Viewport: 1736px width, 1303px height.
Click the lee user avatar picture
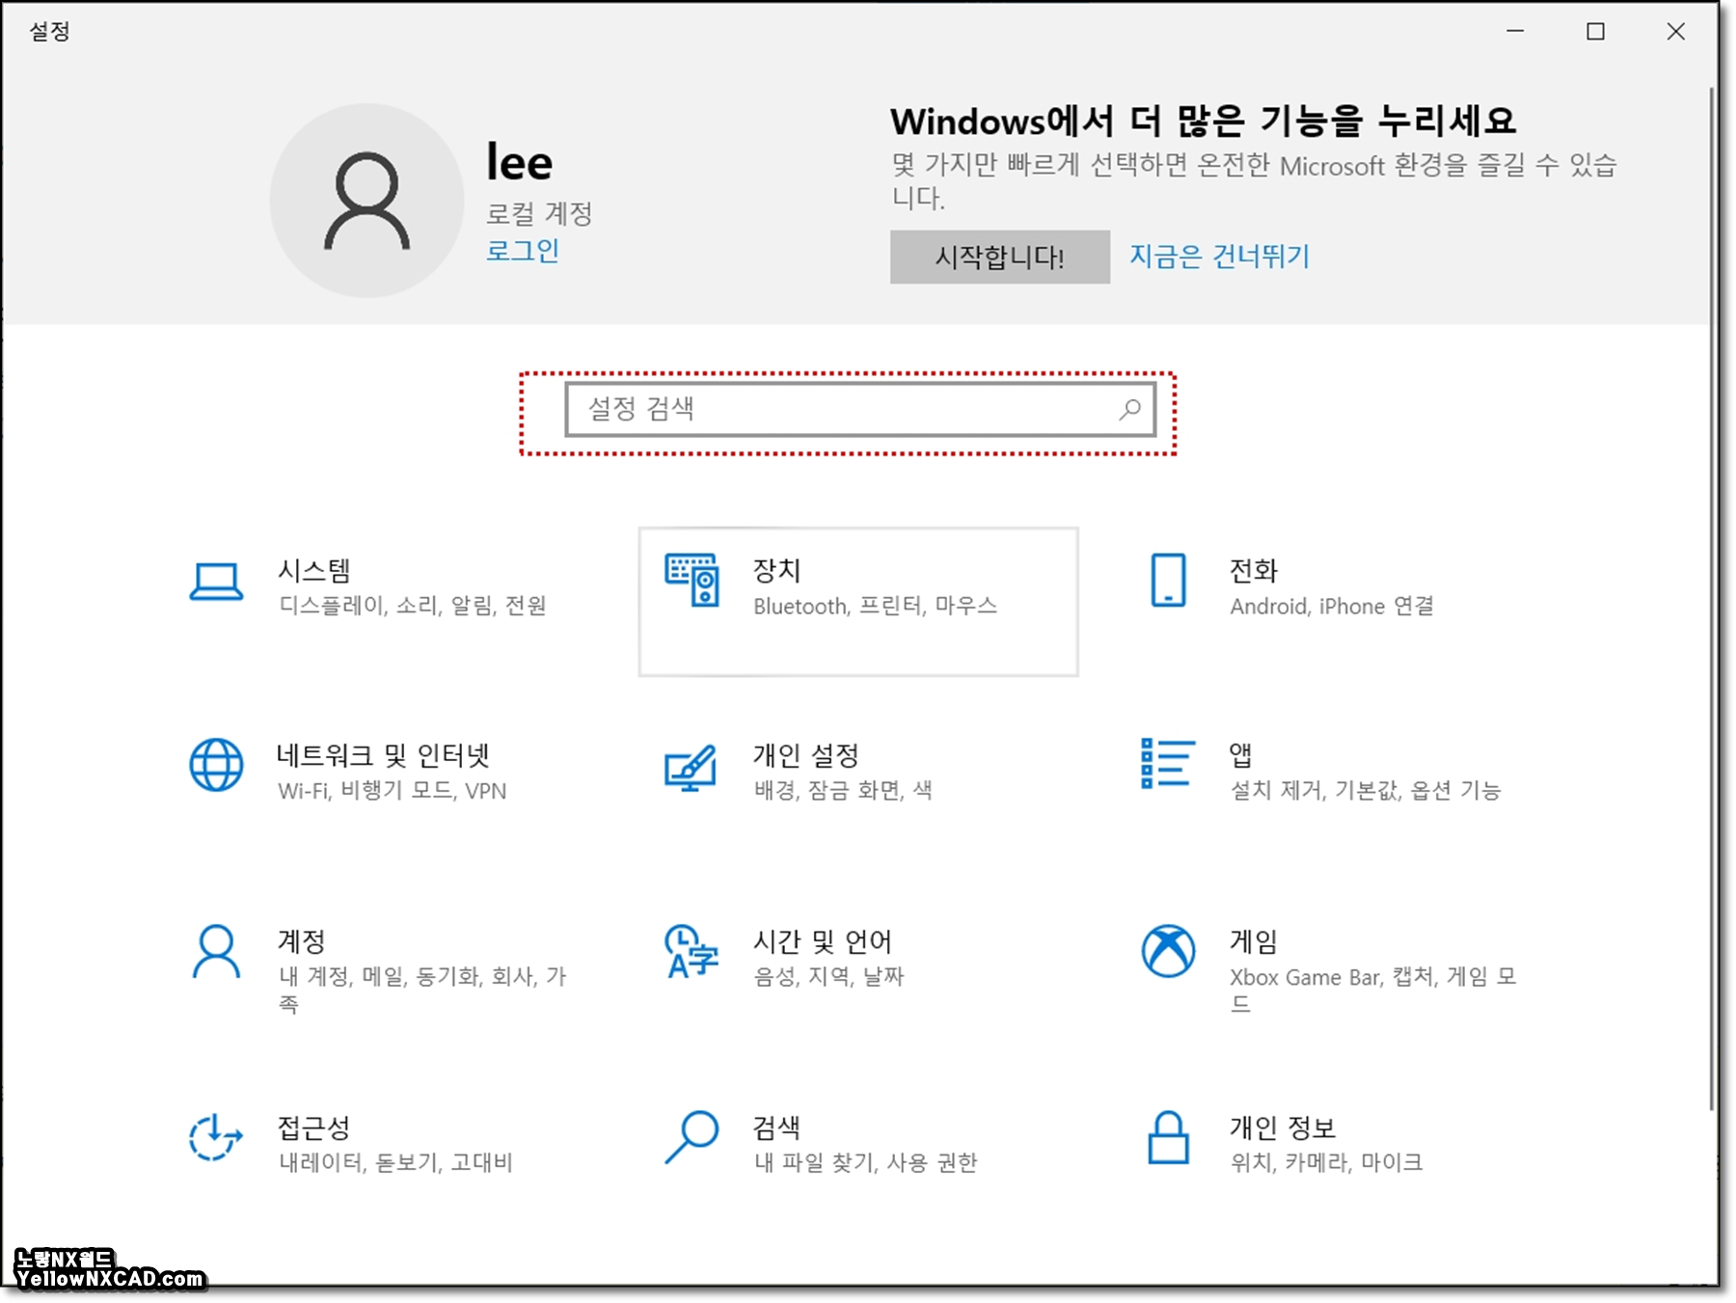pos(366,201)
